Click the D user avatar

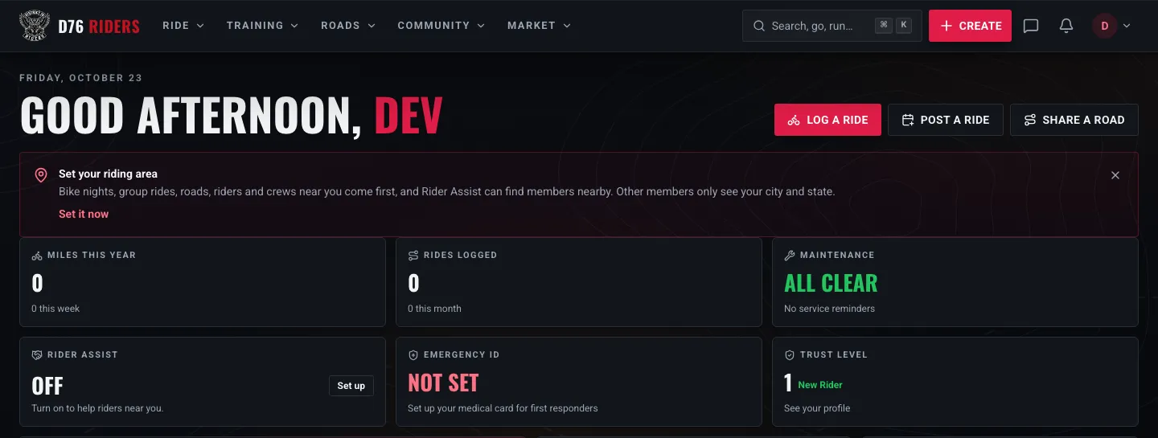[1104, 26]
